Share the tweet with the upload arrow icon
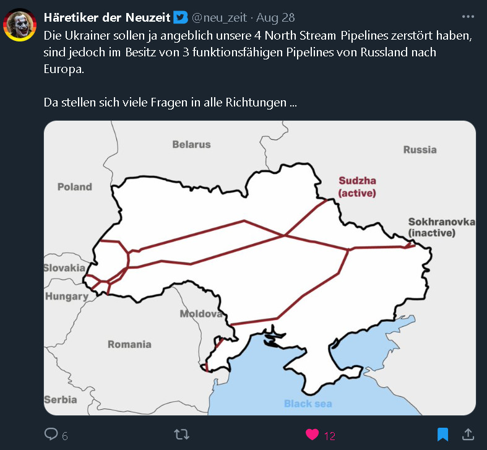The width and height of the screenshot is (487, 450). coord(468,435)
